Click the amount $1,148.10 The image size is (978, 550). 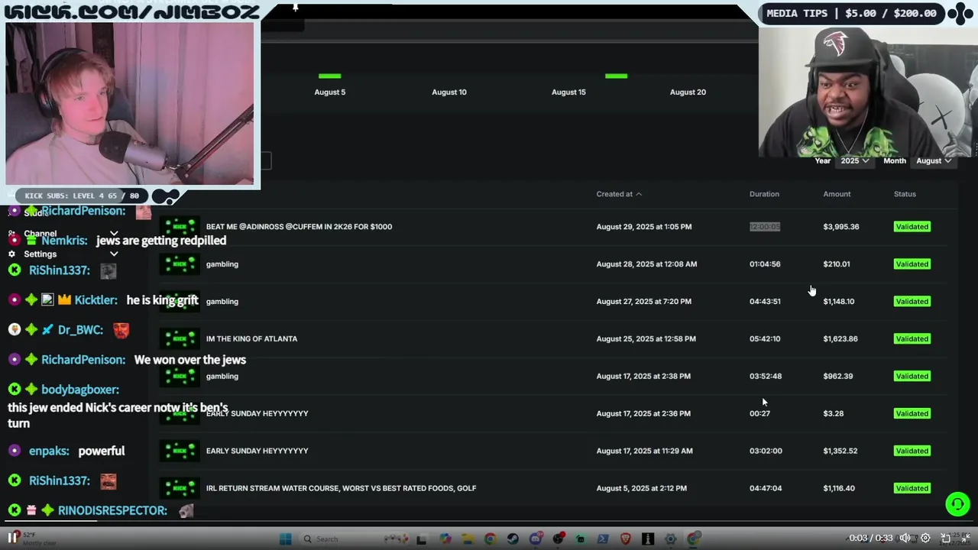(x=839, y=302)
